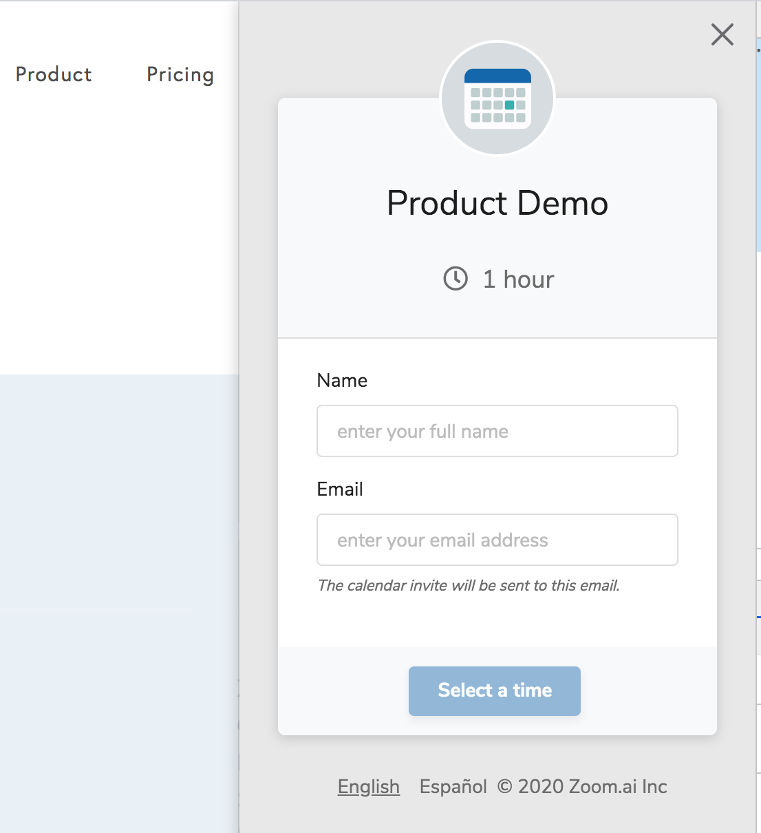Click the blue header bar of the calendar icon
761x833 pixels.
click(x=497, y=76)
